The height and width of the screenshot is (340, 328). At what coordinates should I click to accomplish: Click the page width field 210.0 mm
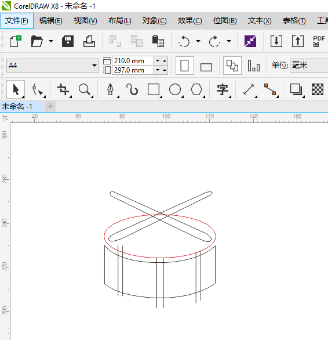click(133, 61)
